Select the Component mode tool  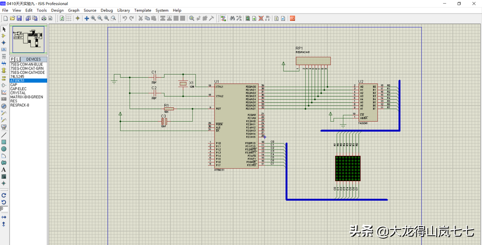click(4, 36)
